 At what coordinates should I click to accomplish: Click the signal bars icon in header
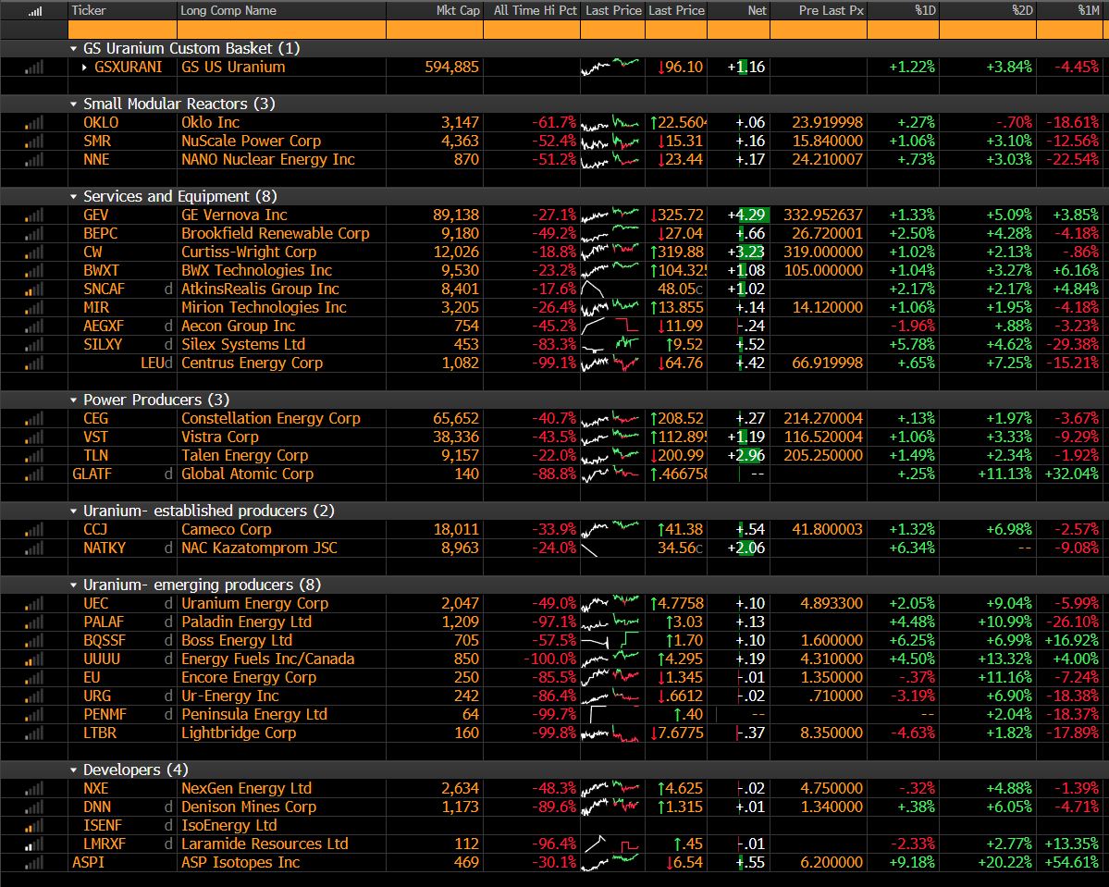[34, 10]
